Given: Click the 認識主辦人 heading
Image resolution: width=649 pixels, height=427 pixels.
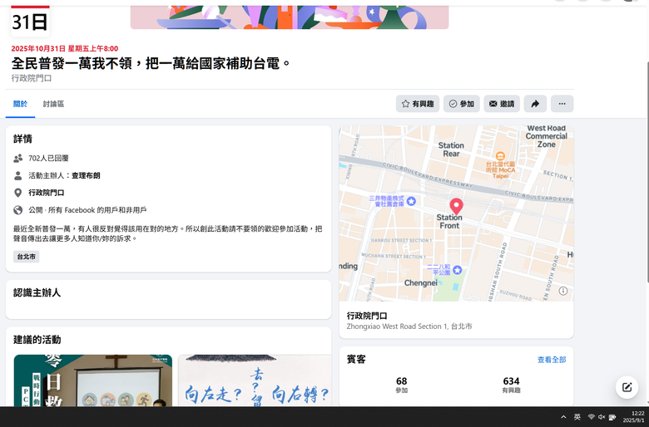Looking at the screenshot, I should pos(37,292).
